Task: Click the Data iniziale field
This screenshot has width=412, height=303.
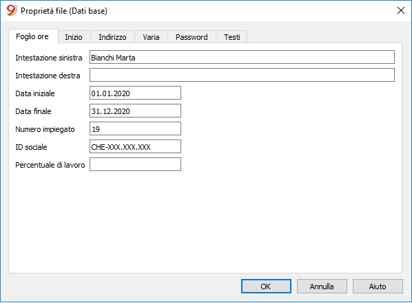Action: point(135,93)
